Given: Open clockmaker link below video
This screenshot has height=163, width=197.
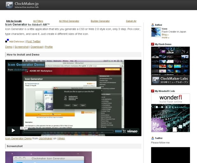Looking at the screenshot, I should click(x=45, y=138).
